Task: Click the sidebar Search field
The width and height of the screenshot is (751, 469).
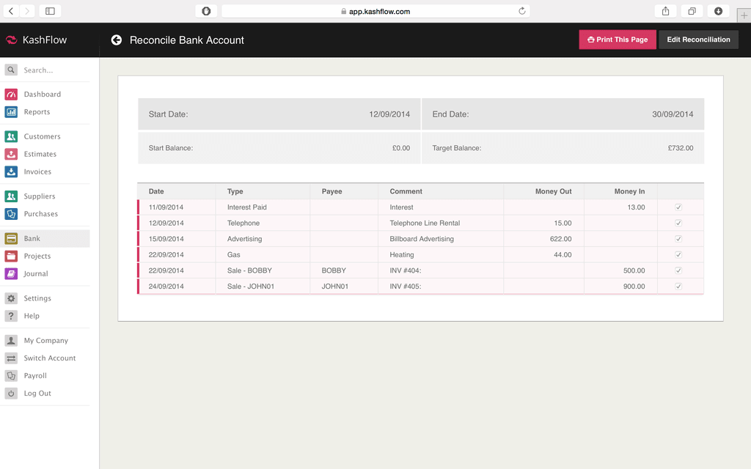Action: point(51,70)
